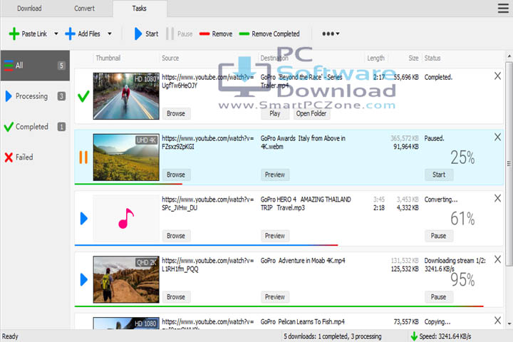
Task: Browse source of Beyond the Race task
Action: [176, 113]
